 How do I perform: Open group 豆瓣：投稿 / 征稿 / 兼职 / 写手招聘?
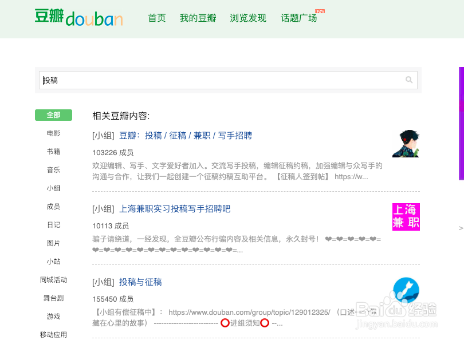[x=186, y=136]
